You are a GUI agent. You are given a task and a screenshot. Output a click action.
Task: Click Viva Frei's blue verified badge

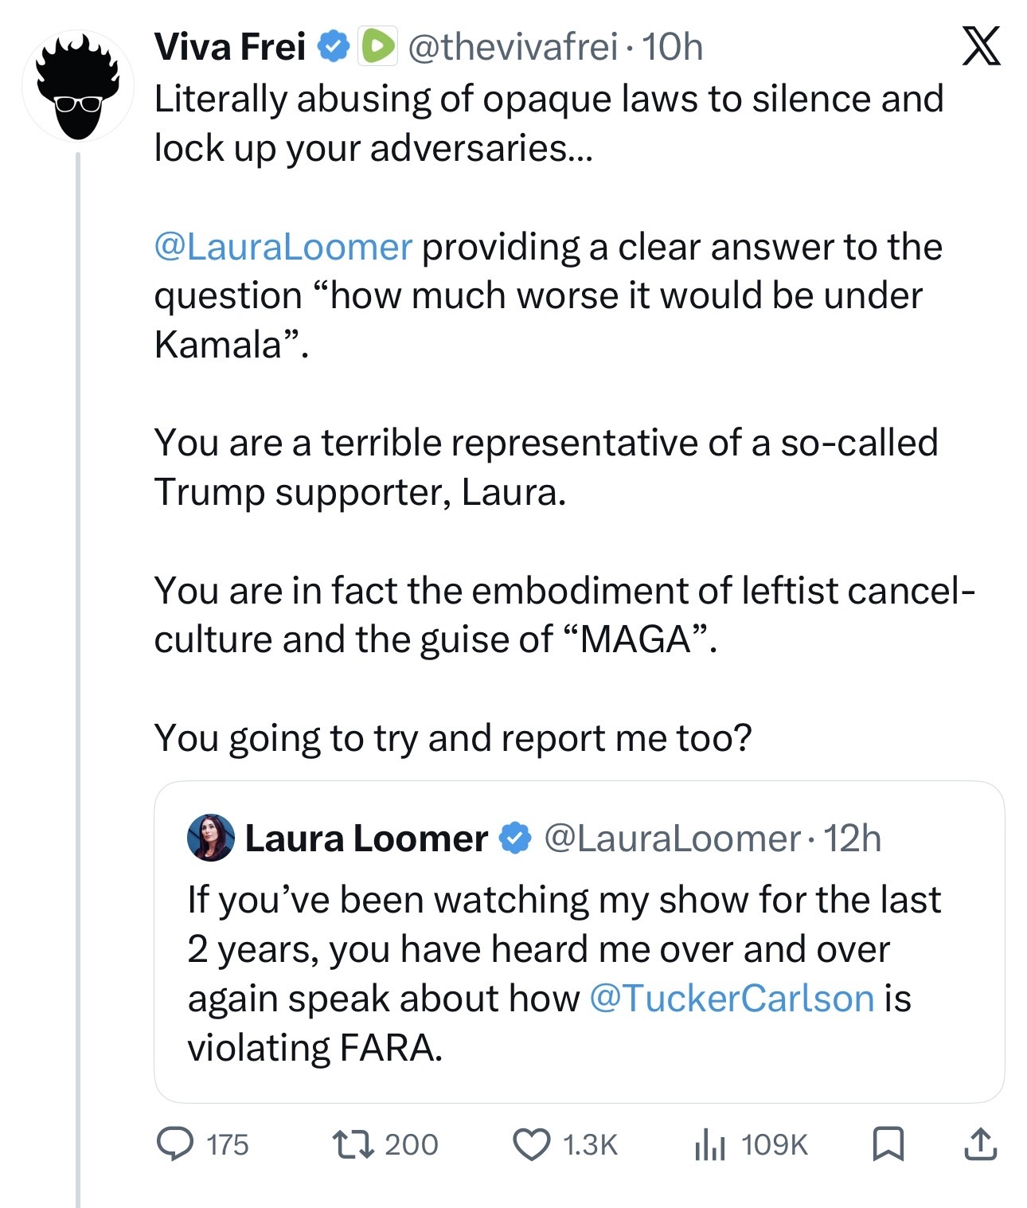pos(334,46)
